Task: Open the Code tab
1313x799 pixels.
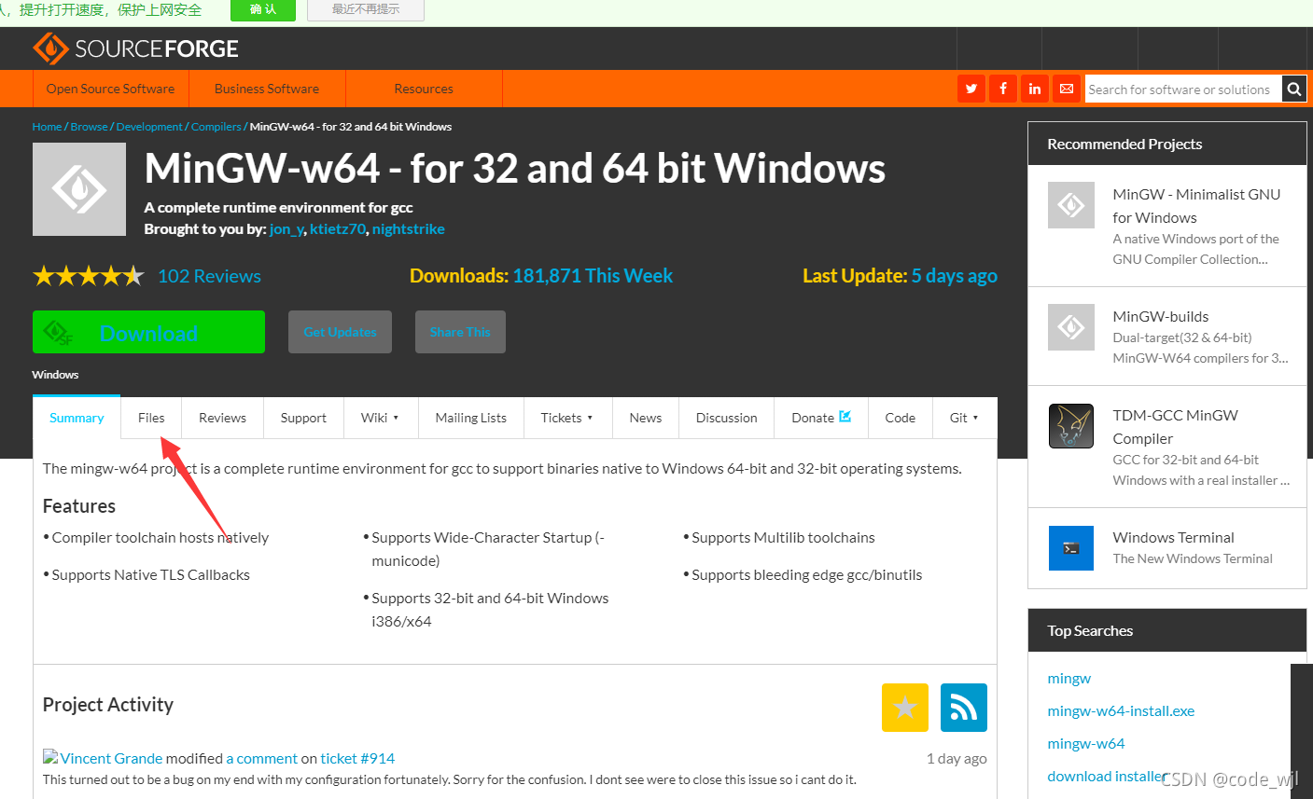Action: [901, 418]
